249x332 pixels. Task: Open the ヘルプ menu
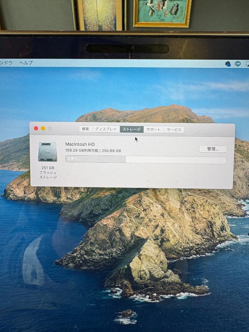(26, 63)
